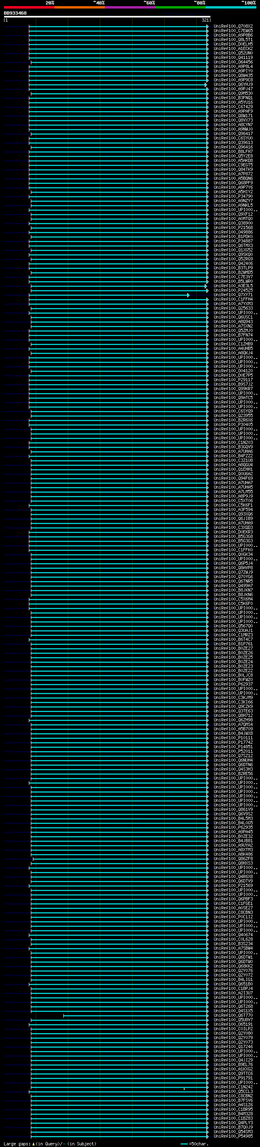The image size is (260, 1147).
Task: Choose hit UniRef100_C9EGT5
Action: pos(233,165)
